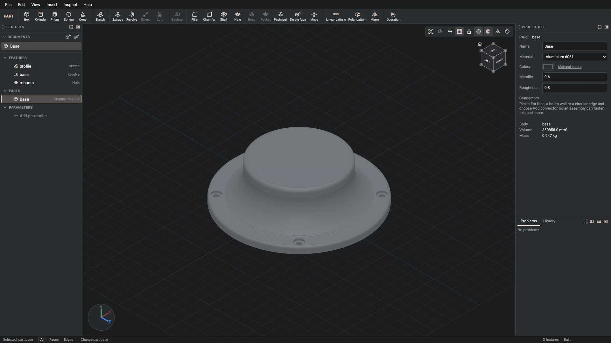Collapse the PARTS section
This screenshot has height=343, width=611.
click(5, 91)
